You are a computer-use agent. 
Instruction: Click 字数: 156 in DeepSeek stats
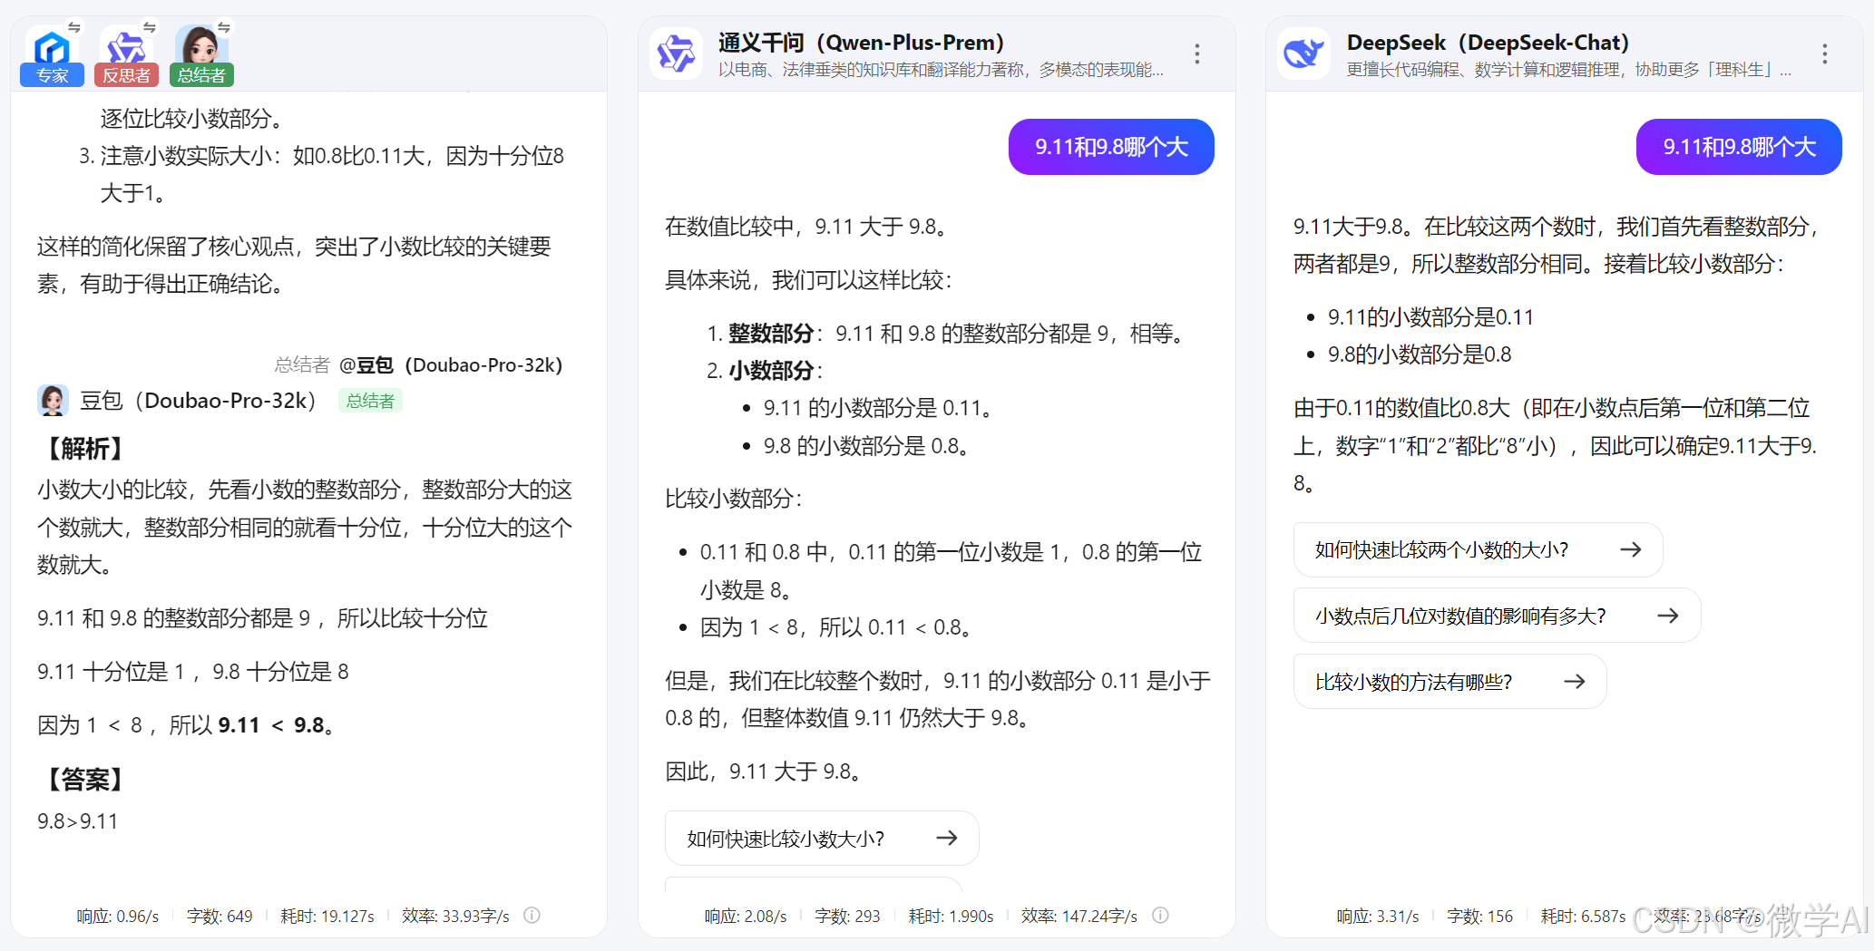coord(1480,917)
